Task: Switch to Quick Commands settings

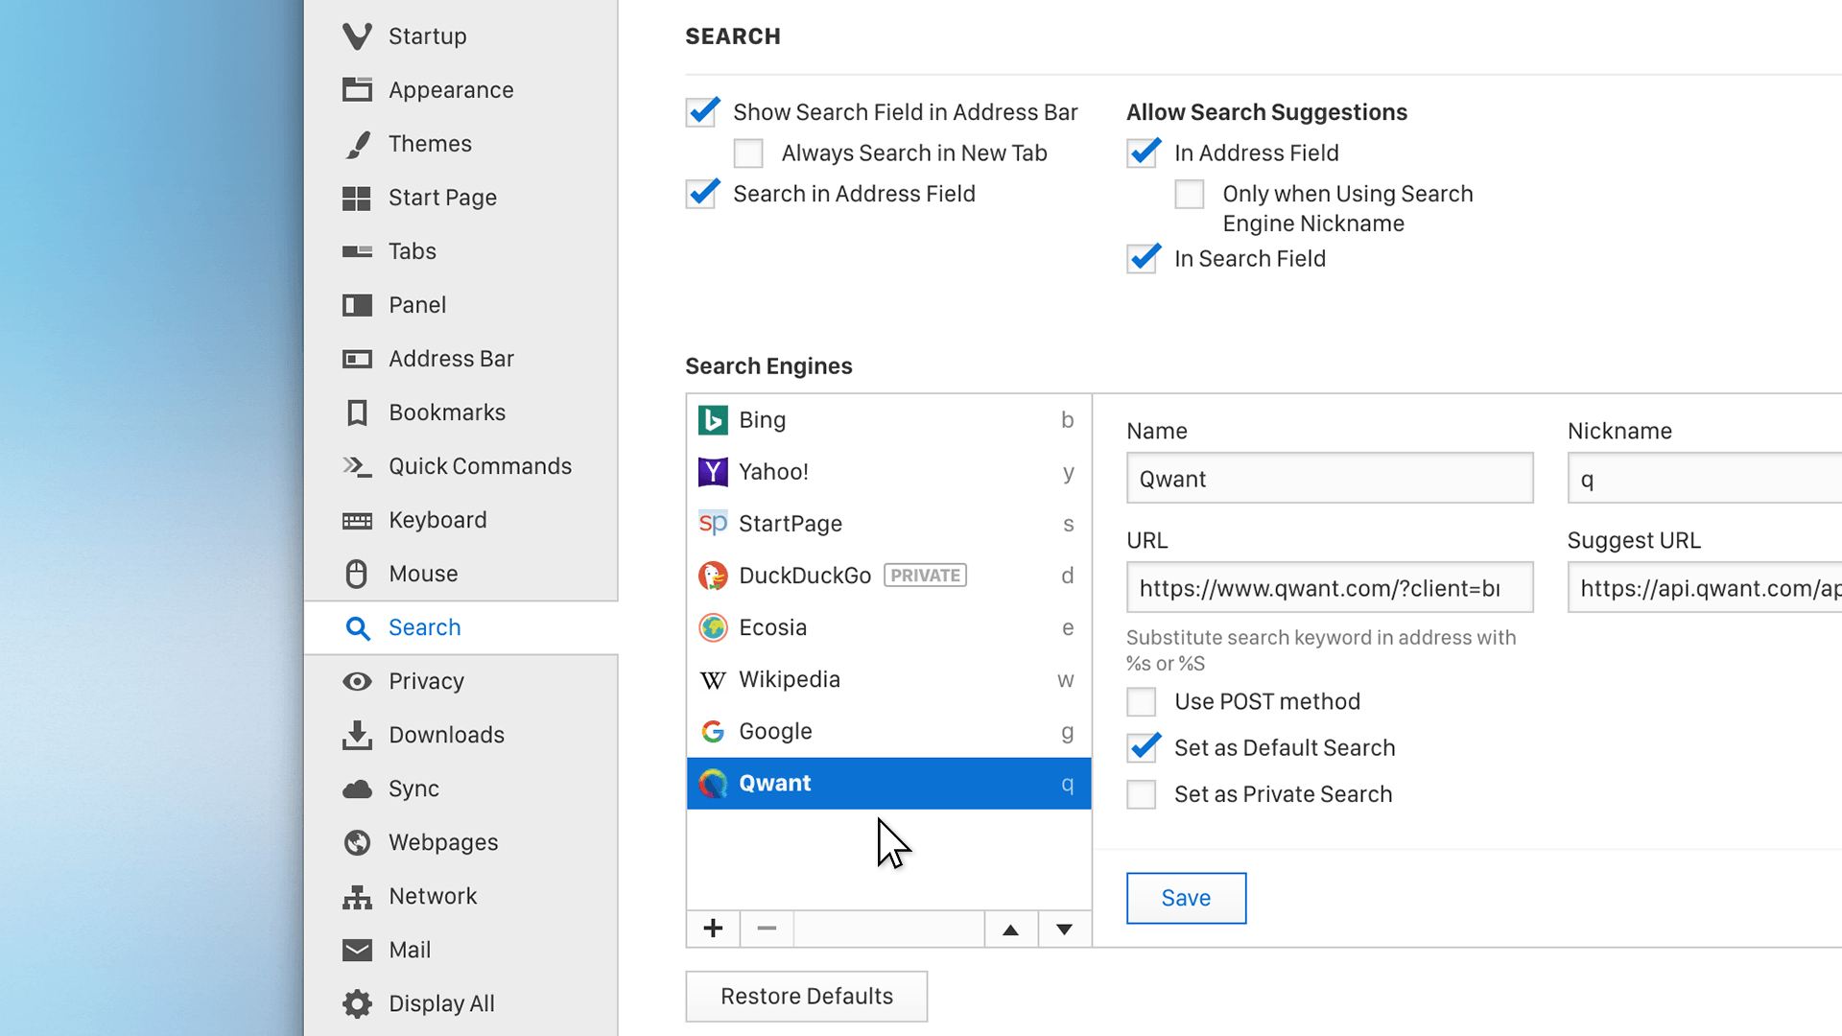Action: tap(480, 466)
